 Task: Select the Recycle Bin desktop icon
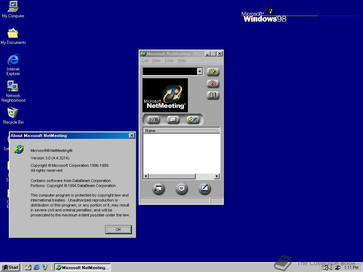13,116
